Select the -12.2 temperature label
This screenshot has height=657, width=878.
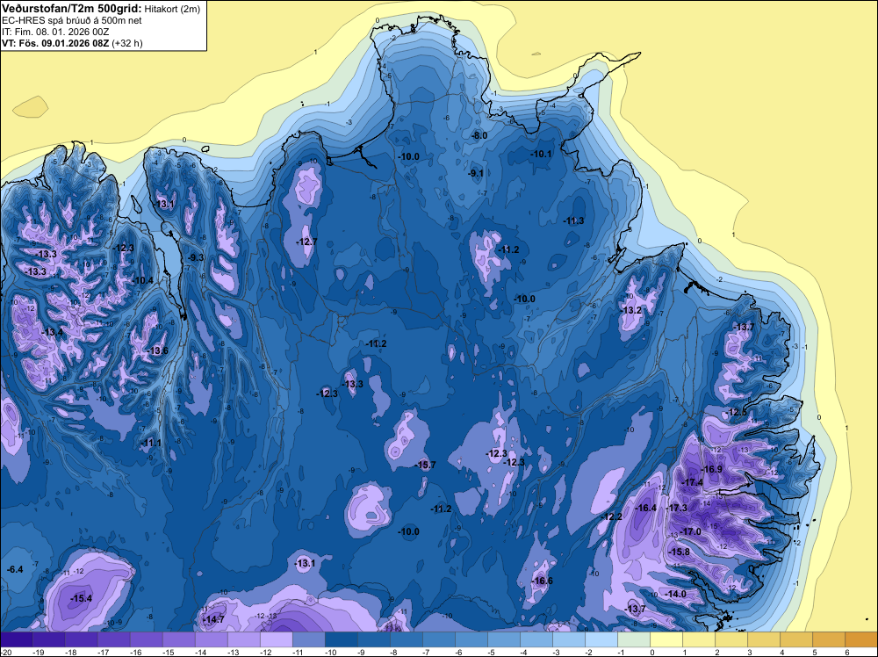[611, 516]
